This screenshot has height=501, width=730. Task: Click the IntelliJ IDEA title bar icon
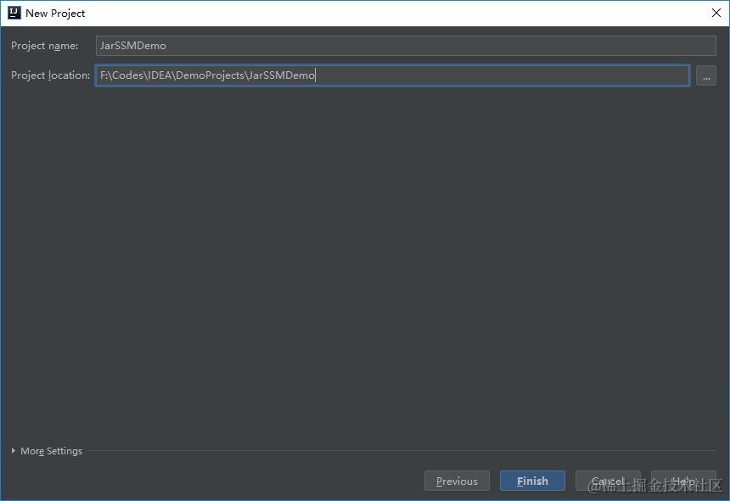[14, 13]
